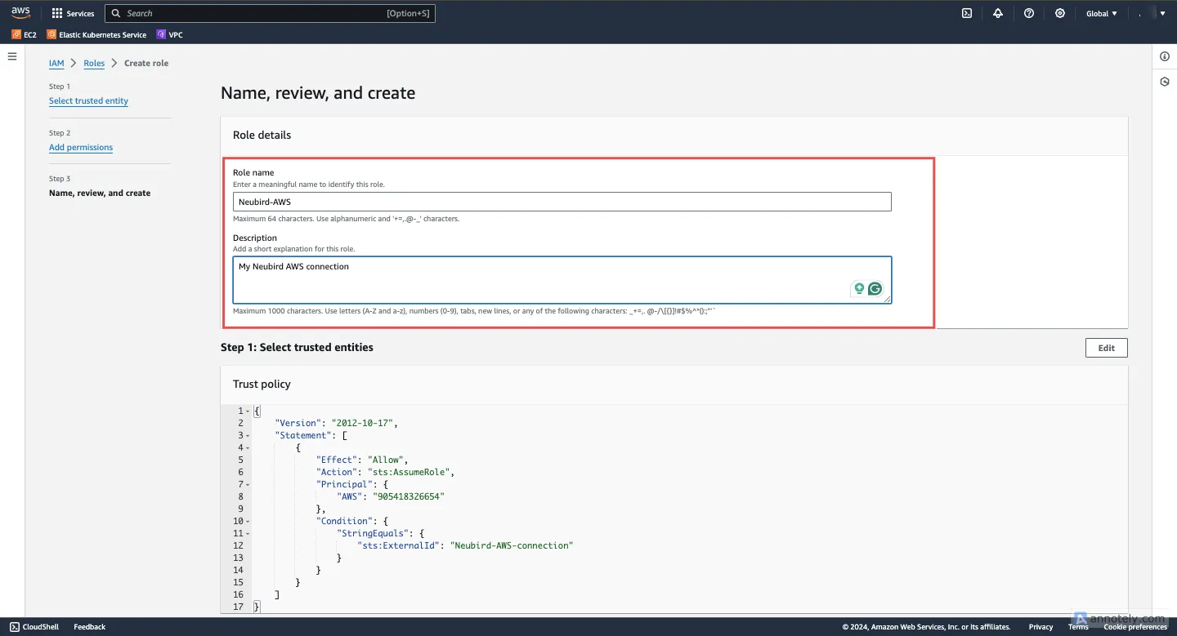Click the "905418326654" principal value
Viewport: 1177px width, 636px height.
coord(409,497)
